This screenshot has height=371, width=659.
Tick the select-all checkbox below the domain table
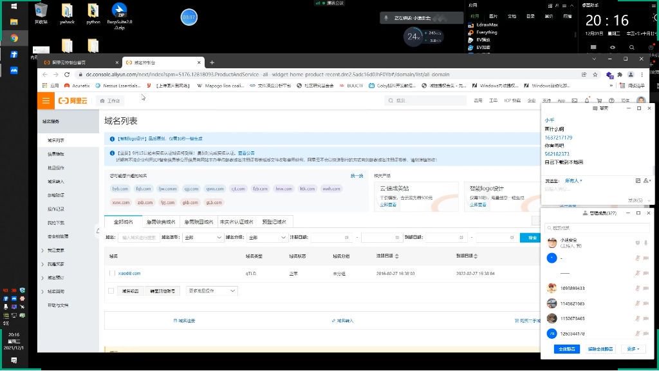[111, 290]
